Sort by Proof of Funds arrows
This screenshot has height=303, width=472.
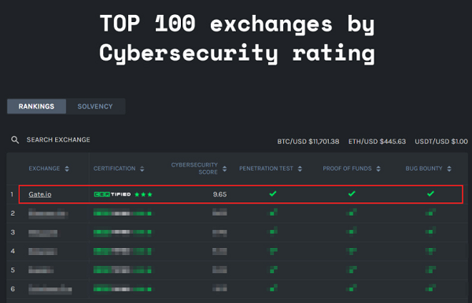378,168
